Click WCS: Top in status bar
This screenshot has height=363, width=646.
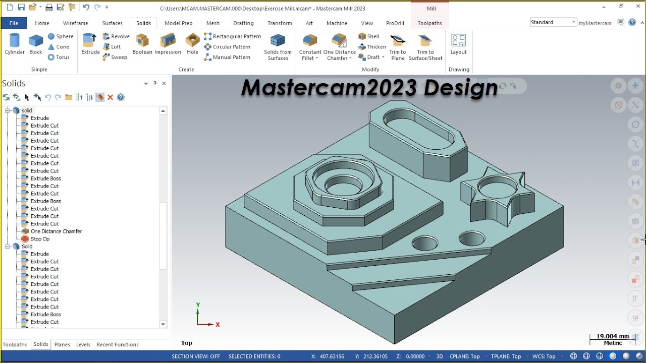pyautogui.click(x=544, y=356)
